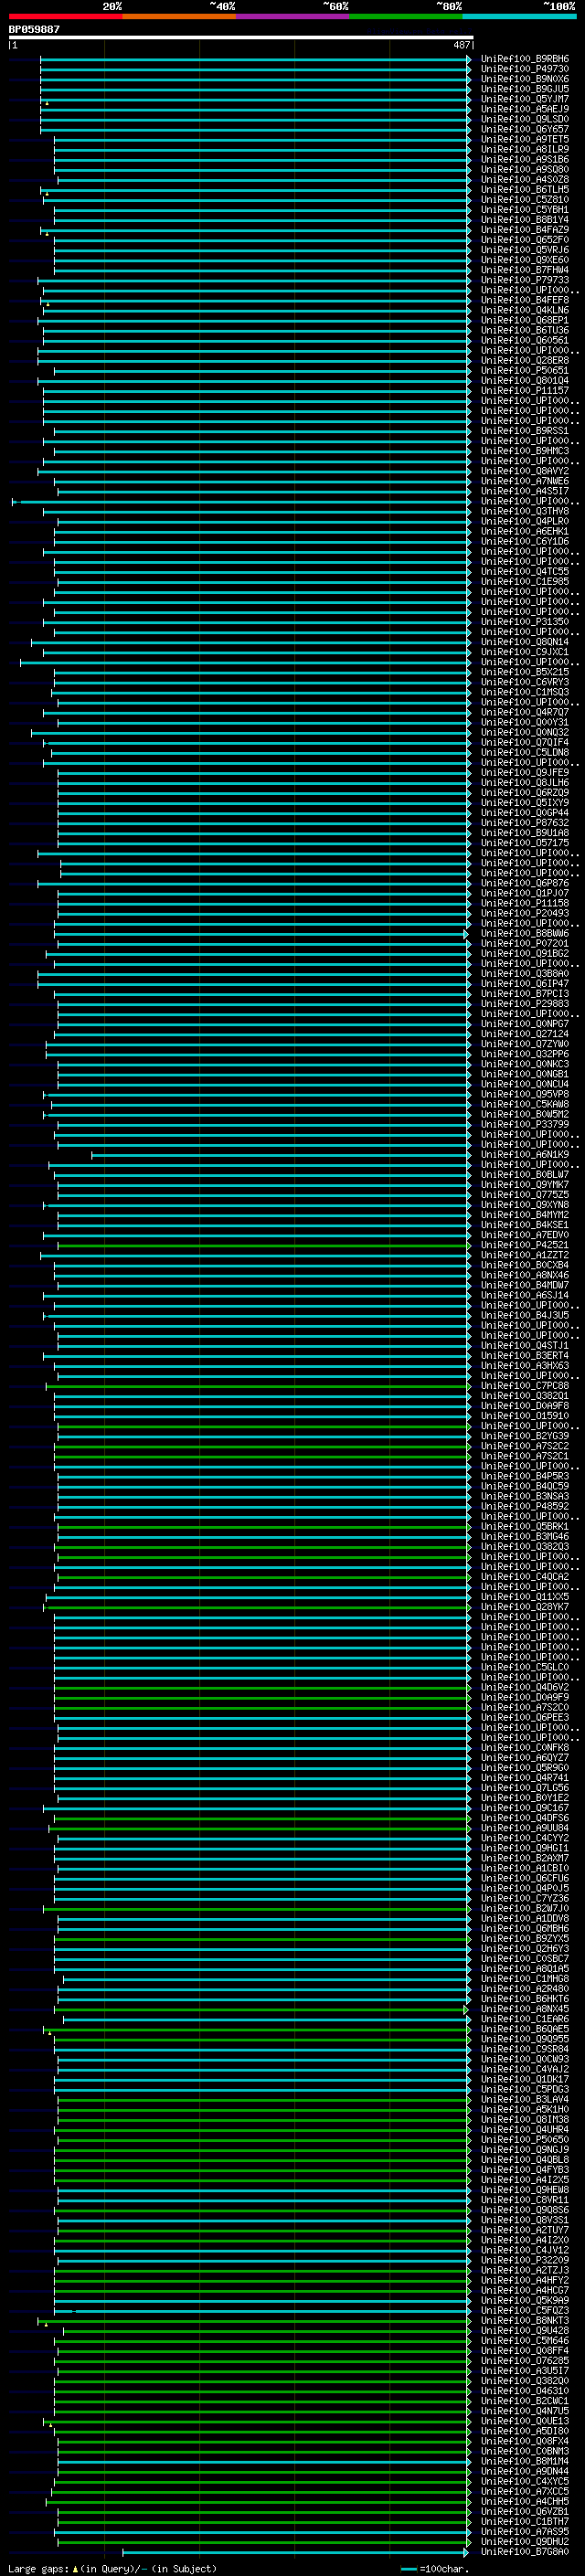Click hit label UniRef100_Q5K9A9

point(525,2301)
